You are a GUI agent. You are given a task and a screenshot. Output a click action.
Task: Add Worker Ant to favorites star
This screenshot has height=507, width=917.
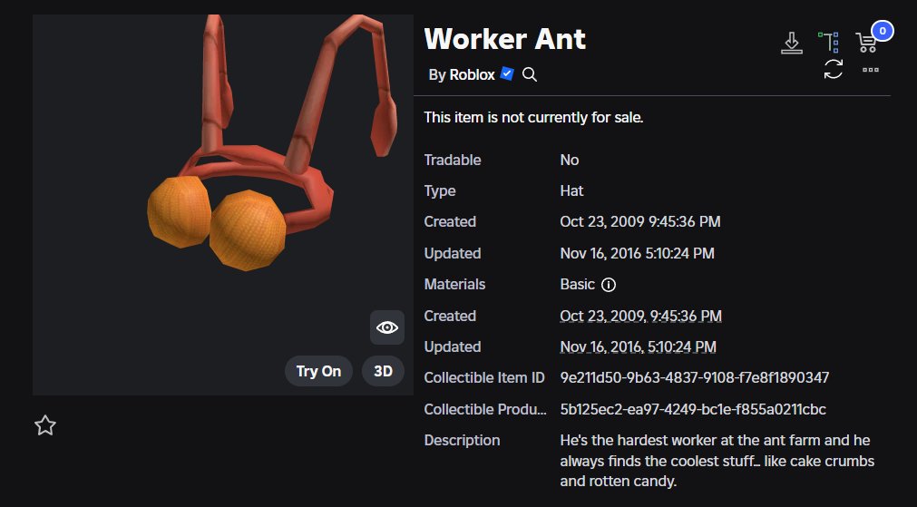pos(45,425)
